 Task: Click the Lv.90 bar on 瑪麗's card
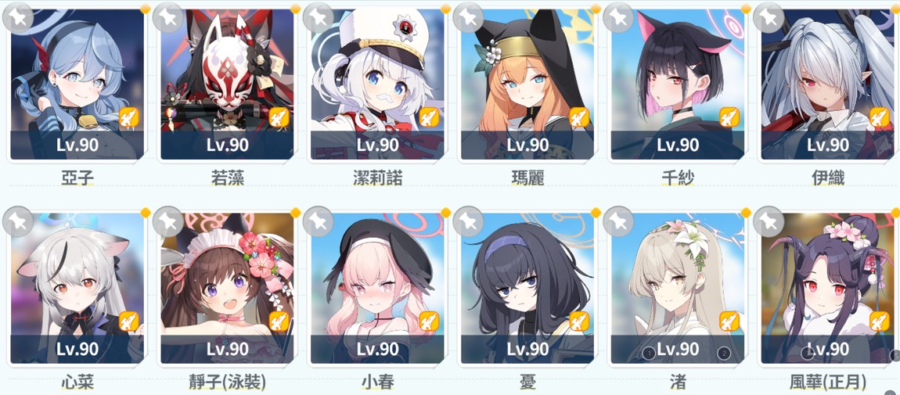[x=527, y=145]
